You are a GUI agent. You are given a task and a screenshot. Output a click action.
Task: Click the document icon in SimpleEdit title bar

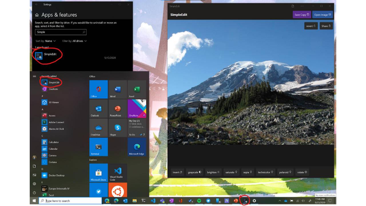coord(293,6)
